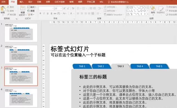The width and height of the screenshot is (177, 108).
Task: Click the 新建幻灯片 new slide icon
Action: click(23, 8)
